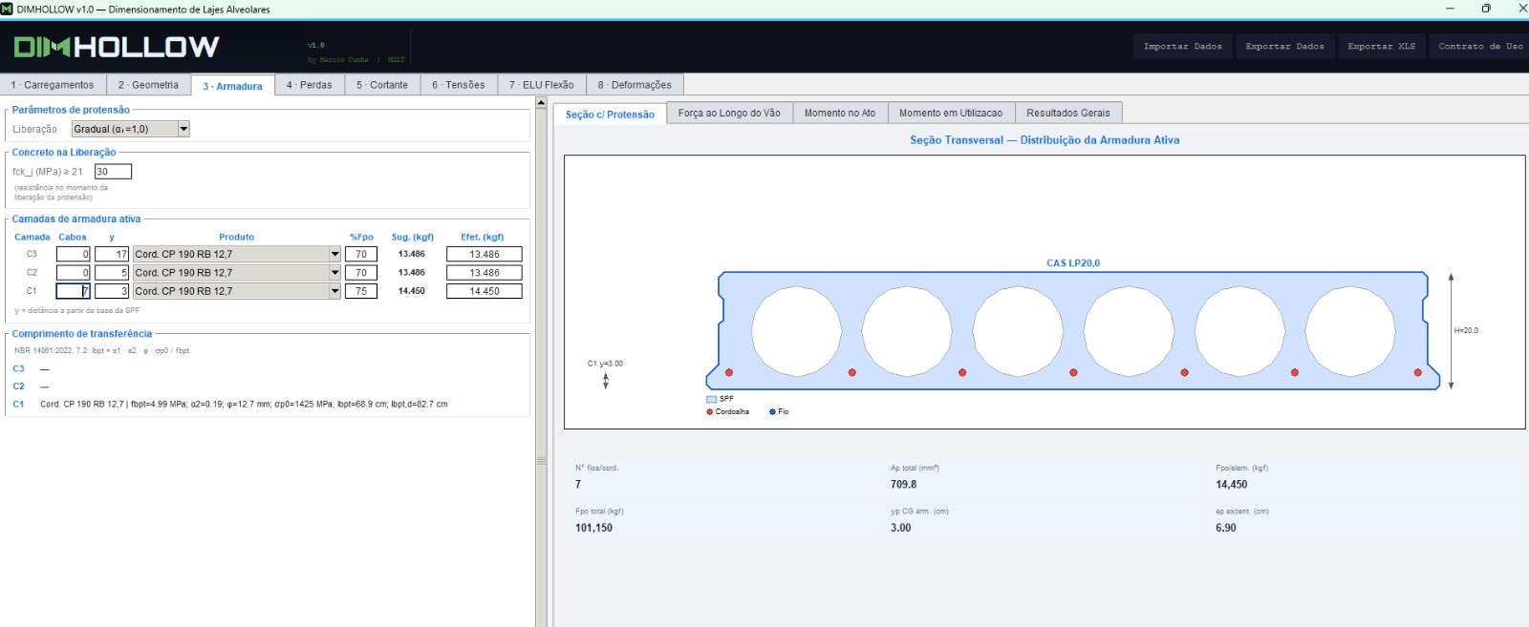Select the Seção c/ Protensão tab
Image resolution: width=1529 pixels, height=627 pixels.
610,114
